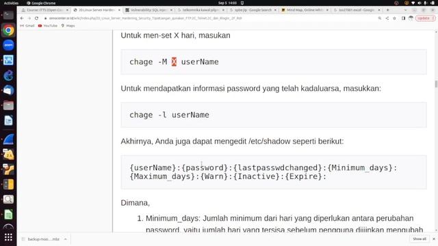
Task: Click Activities in the top bar
Action: (11, 3)
